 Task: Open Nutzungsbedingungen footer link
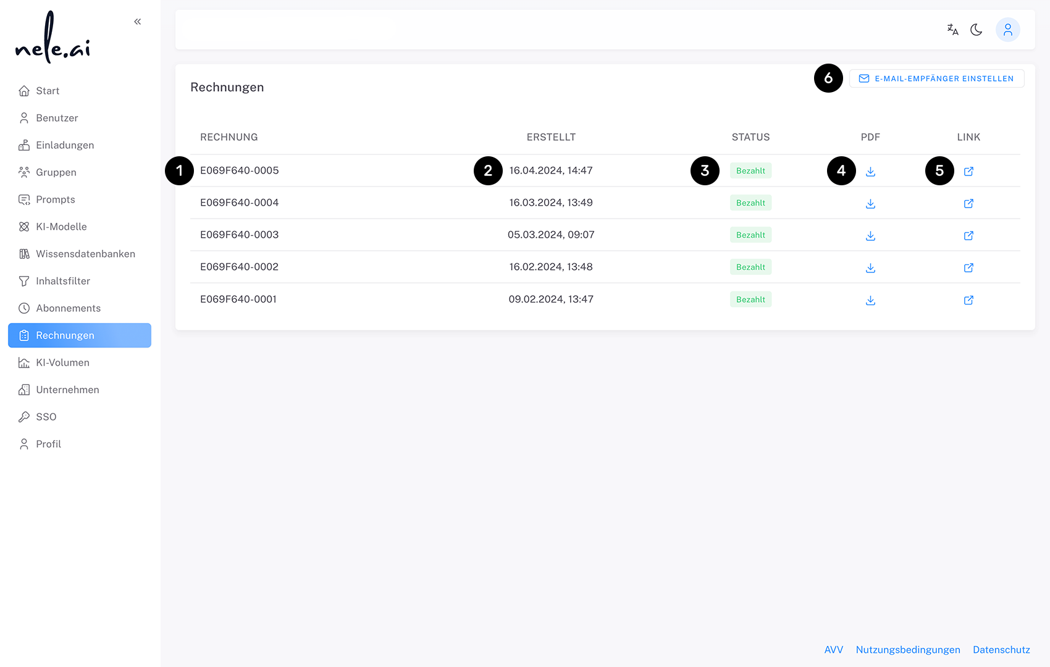908,650
